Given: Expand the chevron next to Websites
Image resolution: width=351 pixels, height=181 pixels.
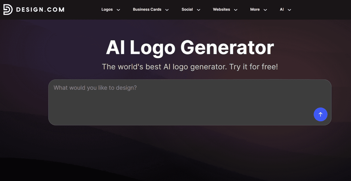Looking at the screenshot, I should (x=236, y=10).
